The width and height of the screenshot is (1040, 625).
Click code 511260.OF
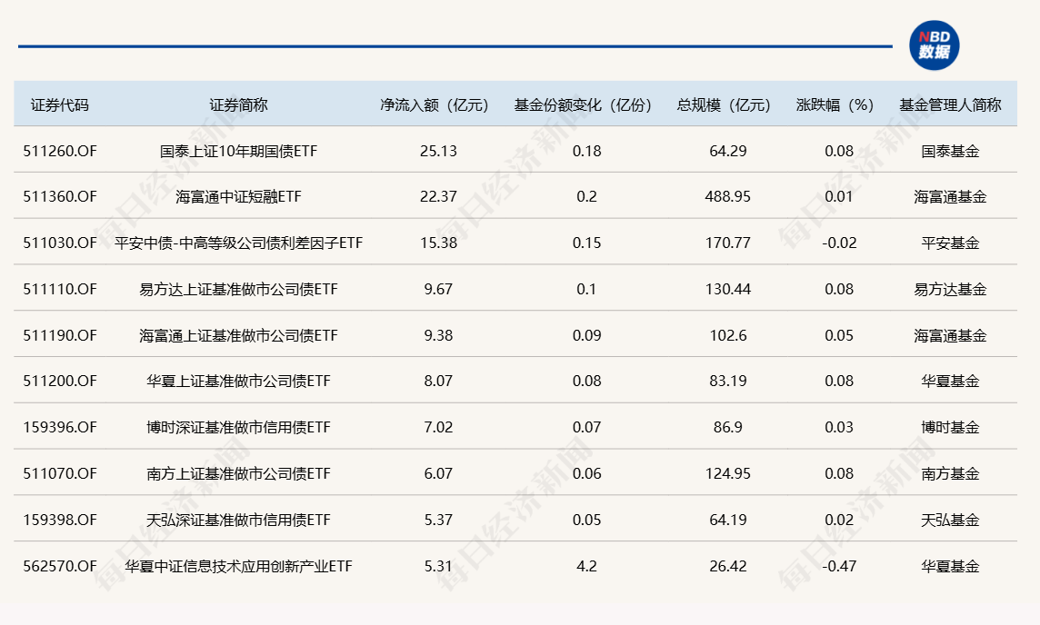tap(60, 151)
